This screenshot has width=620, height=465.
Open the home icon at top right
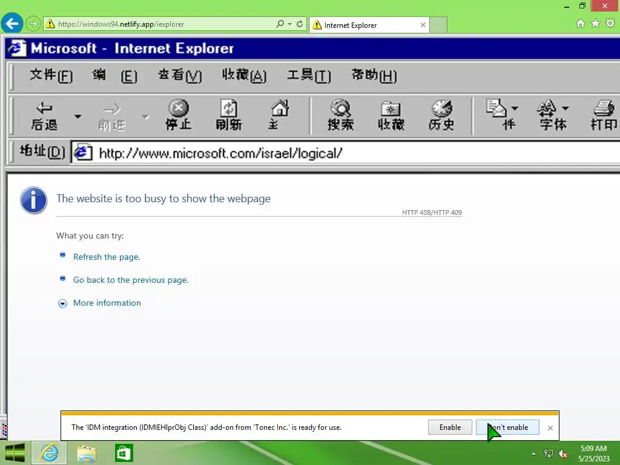tap(580, 24)
